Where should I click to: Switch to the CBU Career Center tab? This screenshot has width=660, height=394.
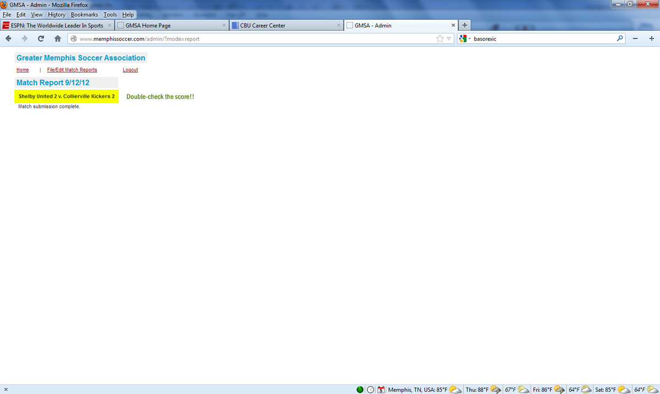tap(283, 25)
